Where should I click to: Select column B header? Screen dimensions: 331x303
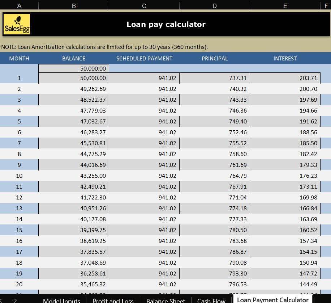74,5
